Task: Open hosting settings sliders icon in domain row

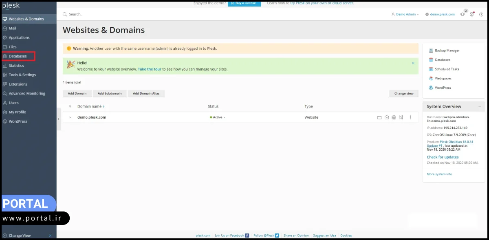Action: 401,117
